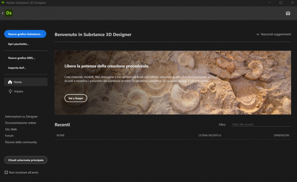
Task: Open the Forum link
Action: [x=9, y=135]
